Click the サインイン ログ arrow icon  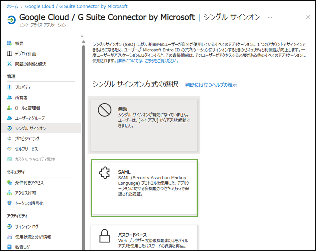[9, 226]
